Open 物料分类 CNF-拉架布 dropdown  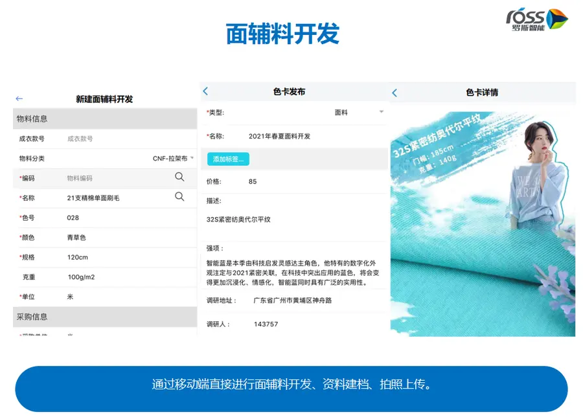[173, 159]
